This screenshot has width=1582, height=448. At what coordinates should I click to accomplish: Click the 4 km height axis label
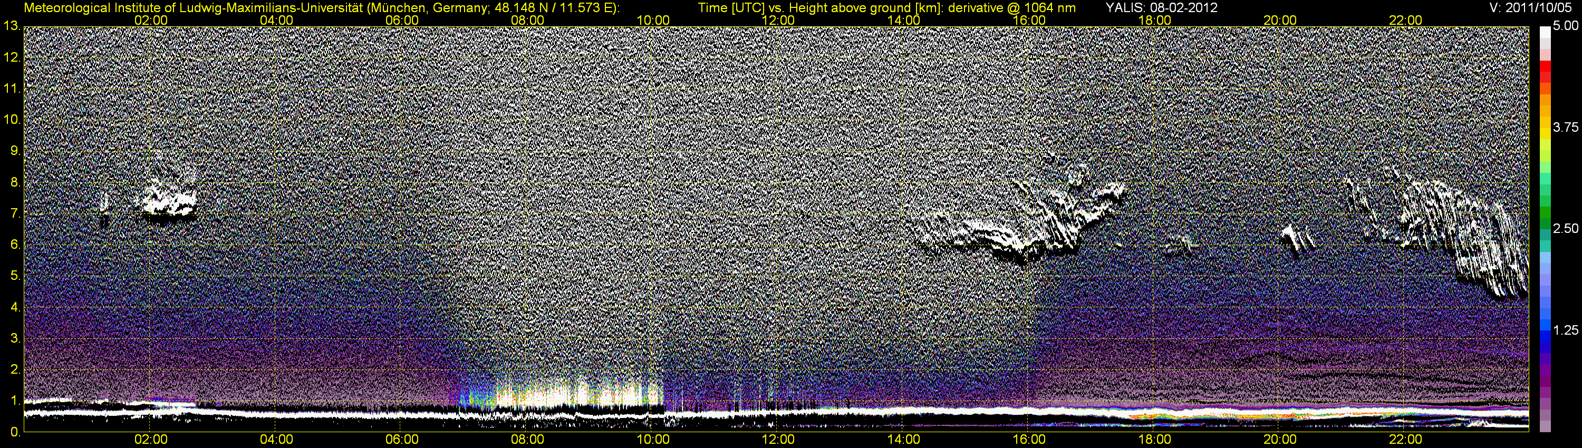[15, 307]
